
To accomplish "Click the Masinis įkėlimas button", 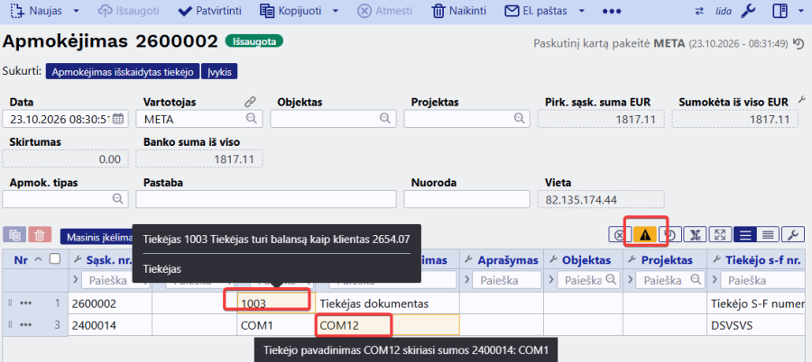I will coord(97,237).
